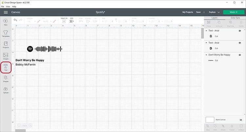Hide the first Text - Arial layer
Screen dimensions: 246x132
click(240, 31)
